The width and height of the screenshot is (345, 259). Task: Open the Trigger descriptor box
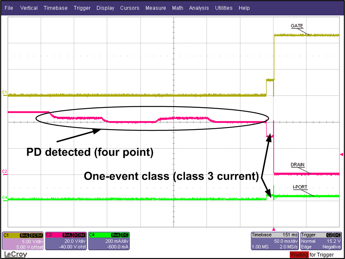point(321,241)
